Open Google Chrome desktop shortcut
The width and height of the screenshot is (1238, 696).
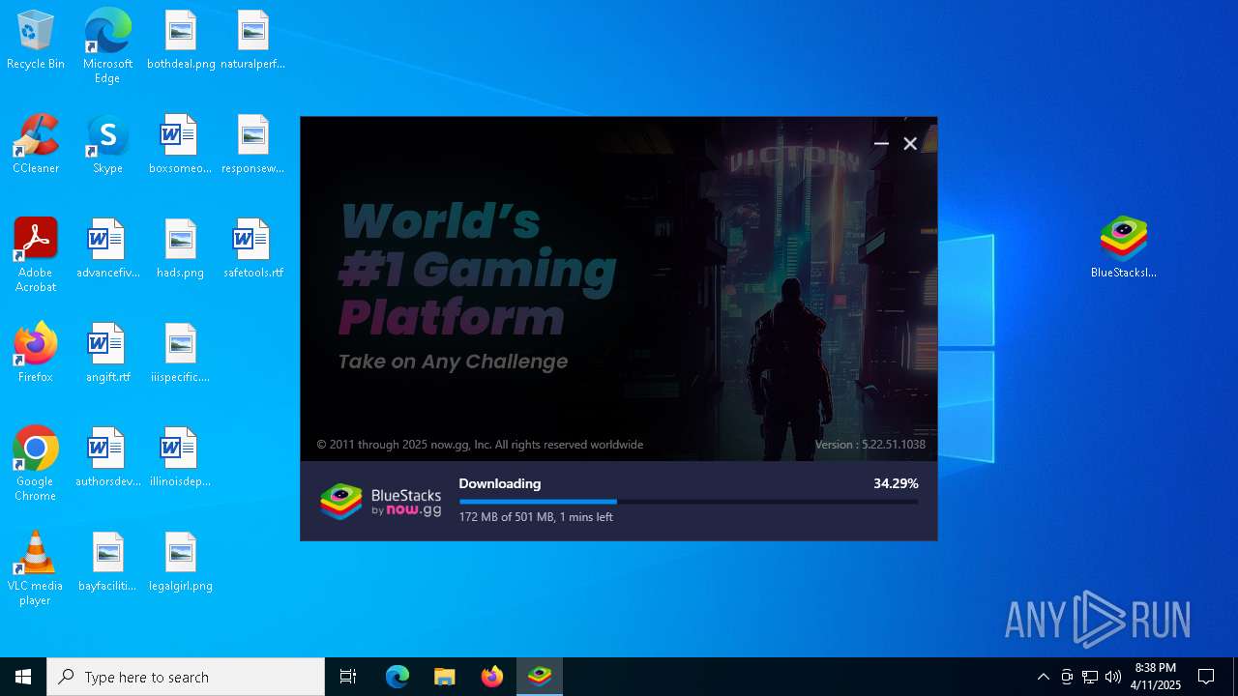(x=36, y=464)
